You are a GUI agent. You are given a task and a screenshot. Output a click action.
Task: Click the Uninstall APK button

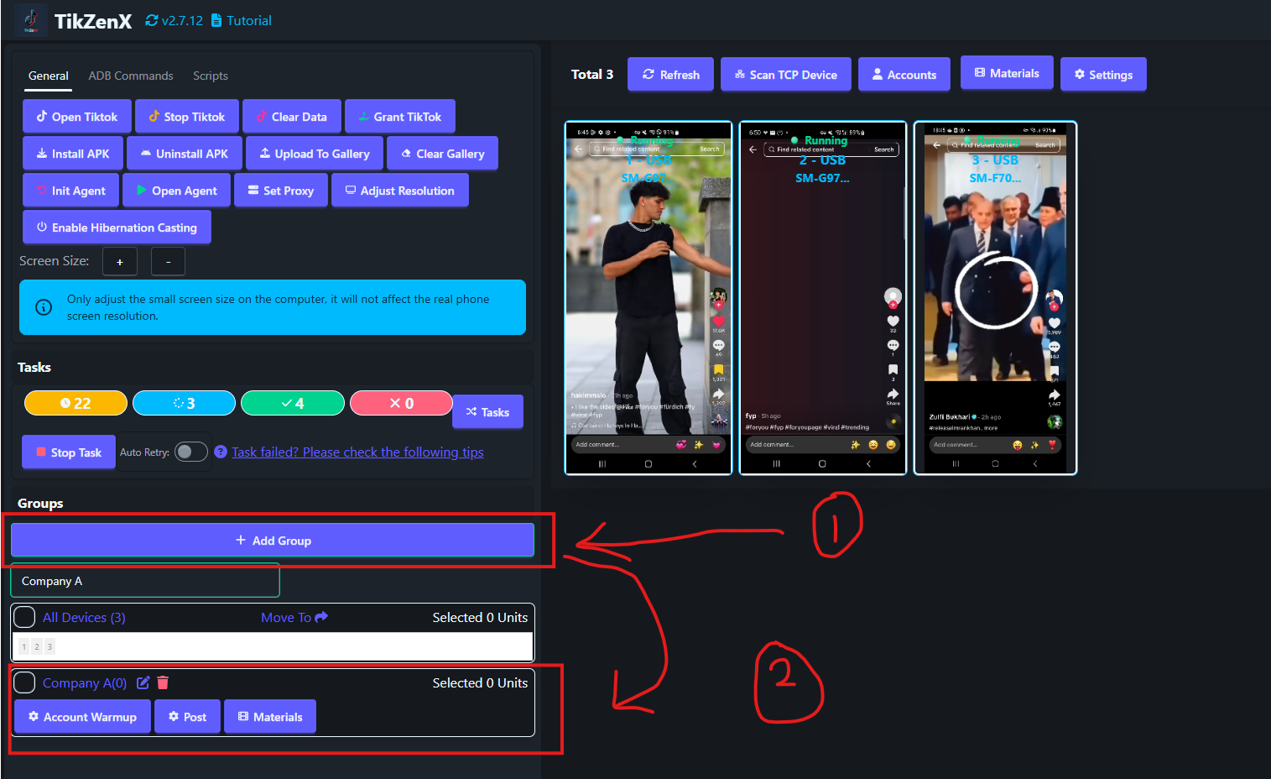pos(185,154)
